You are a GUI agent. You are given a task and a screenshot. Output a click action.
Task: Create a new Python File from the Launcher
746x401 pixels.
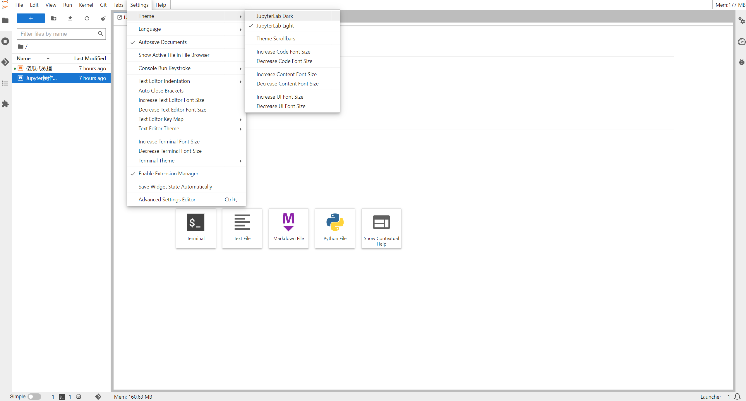coord(335,228)
